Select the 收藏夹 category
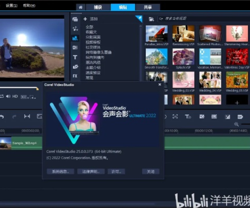This screenshot has width=250, height=208. click(x=91, y=32)
